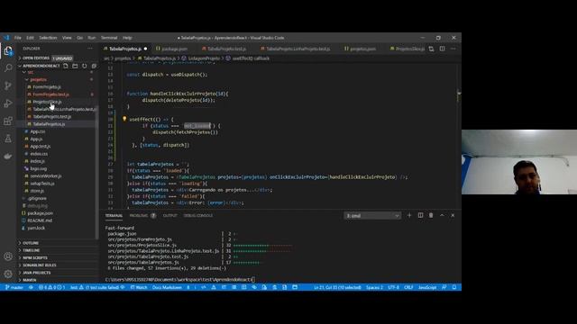Image resolution: width=577 pixels, height=324 pixels.
Task: Click the JavaScript language mode in the status bar
Action: click(x=427, y=287)
